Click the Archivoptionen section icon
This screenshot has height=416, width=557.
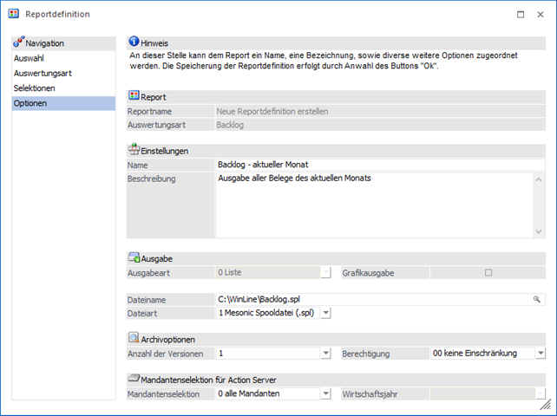tap(134, 339)
